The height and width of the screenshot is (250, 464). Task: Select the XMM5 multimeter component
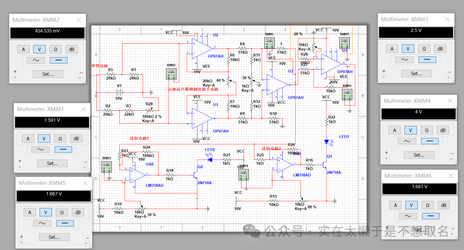click(344, 43)
